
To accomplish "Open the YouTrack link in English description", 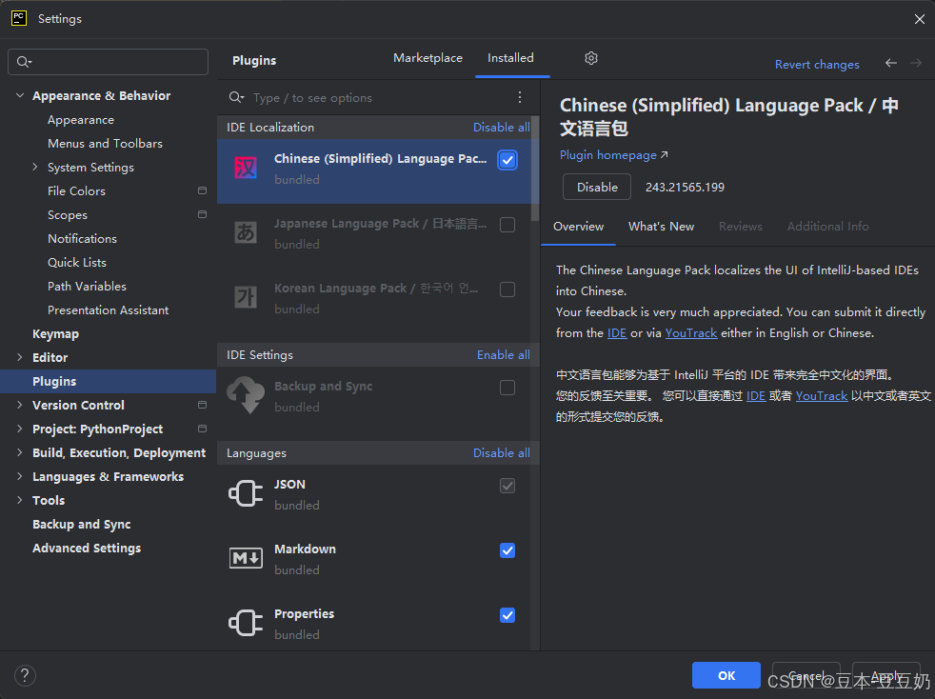I will (x=691, y=332).
